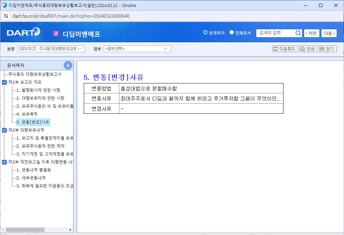Click the DART logo
The height and width of the screenshot is (235, 344).
coord(24,32)
